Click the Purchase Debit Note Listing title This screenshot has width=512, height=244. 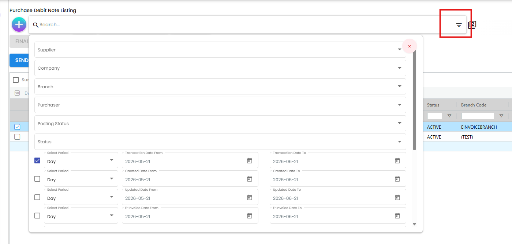(x=43, y=10)
